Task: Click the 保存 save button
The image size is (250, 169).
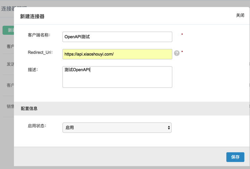Action: click(x=235, y=157)
